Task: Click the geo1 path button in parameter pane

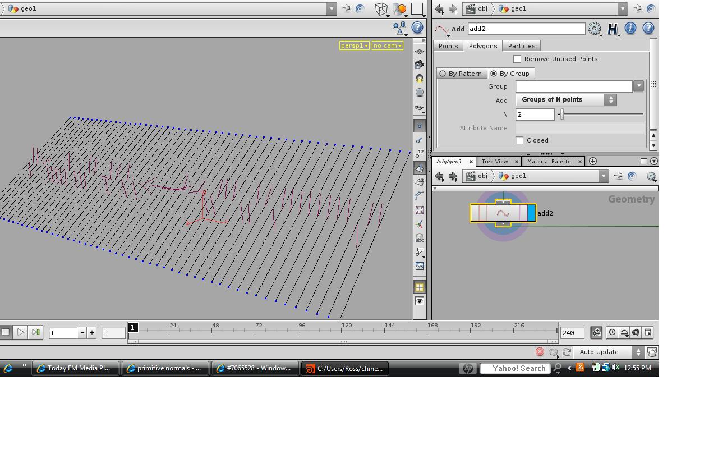Action: click(x=513, y=8)
